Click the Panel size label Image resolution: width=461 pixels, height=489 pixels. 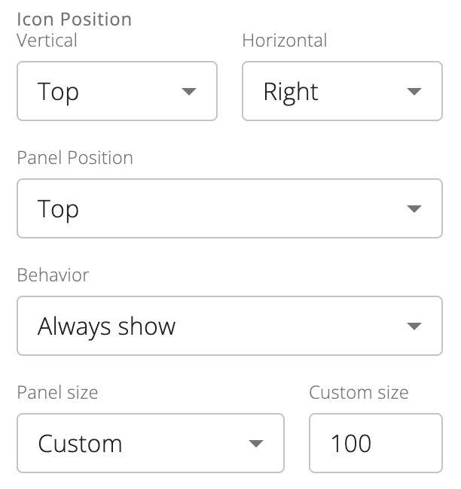(57, 393)
